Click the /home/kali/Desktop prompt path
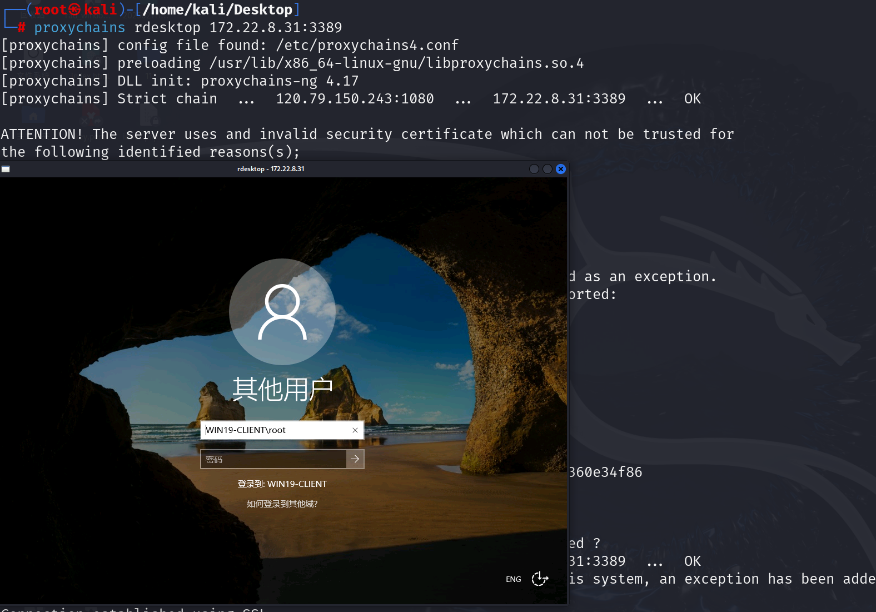 coord(217,9)
